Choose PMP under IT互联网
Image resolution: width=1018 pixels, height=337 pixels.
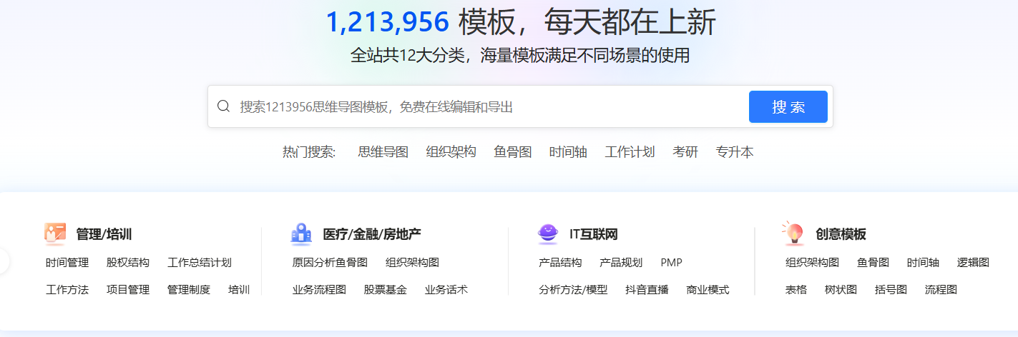point(672,263)
